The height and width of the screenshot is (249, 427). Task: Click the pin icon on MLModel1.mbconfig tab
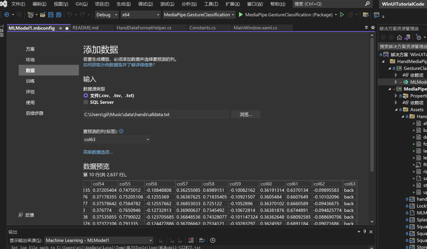click(60, 28)
